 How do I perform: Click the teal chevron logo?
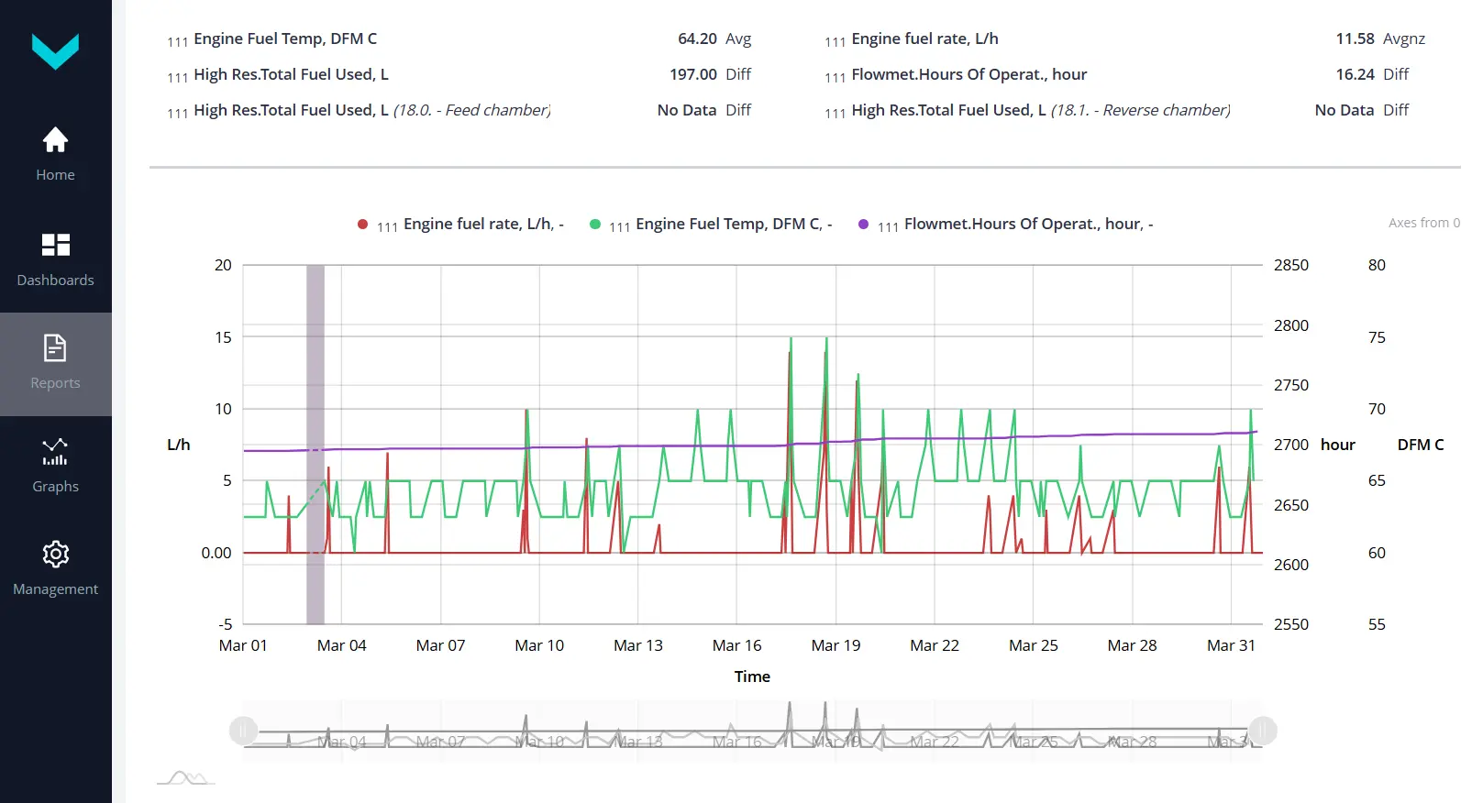point(55,51)
